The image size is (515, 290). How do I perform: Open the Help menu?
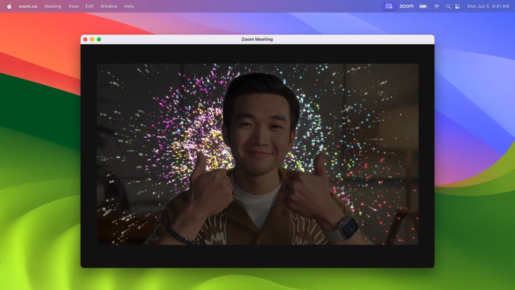pos(129,6)
